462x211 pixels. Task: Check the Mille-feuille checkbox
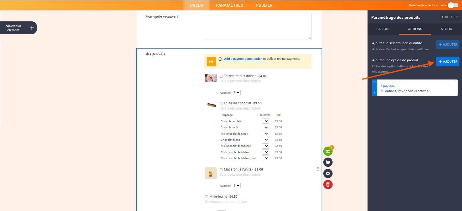(207, 197)
